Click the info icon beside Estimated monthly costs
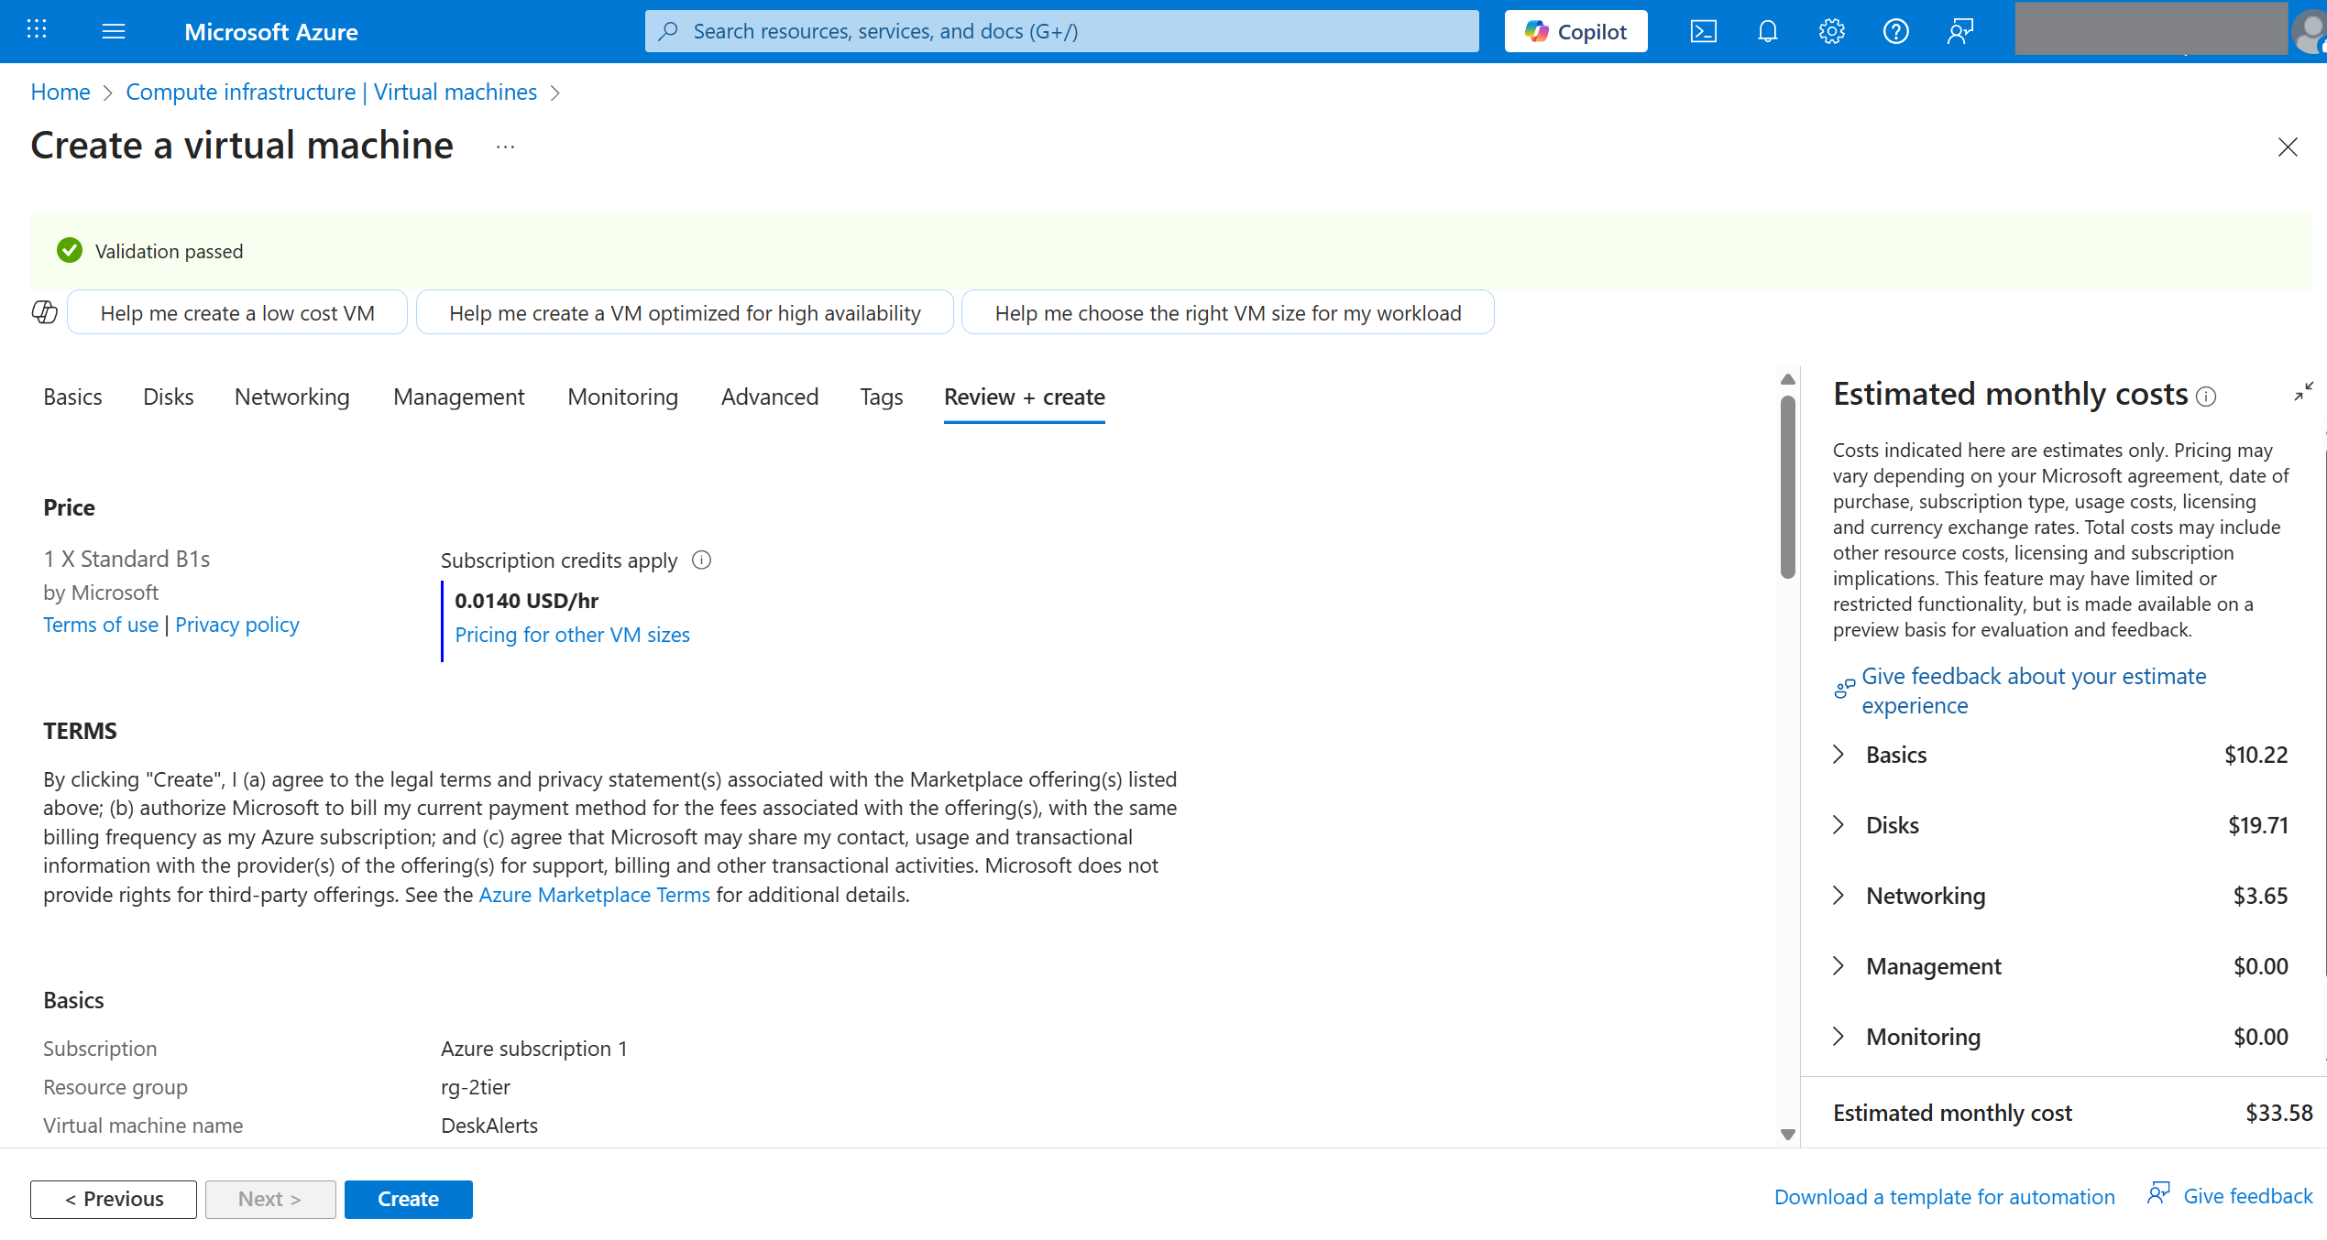The image size is (2327, 1240). tap(2206, 396)
